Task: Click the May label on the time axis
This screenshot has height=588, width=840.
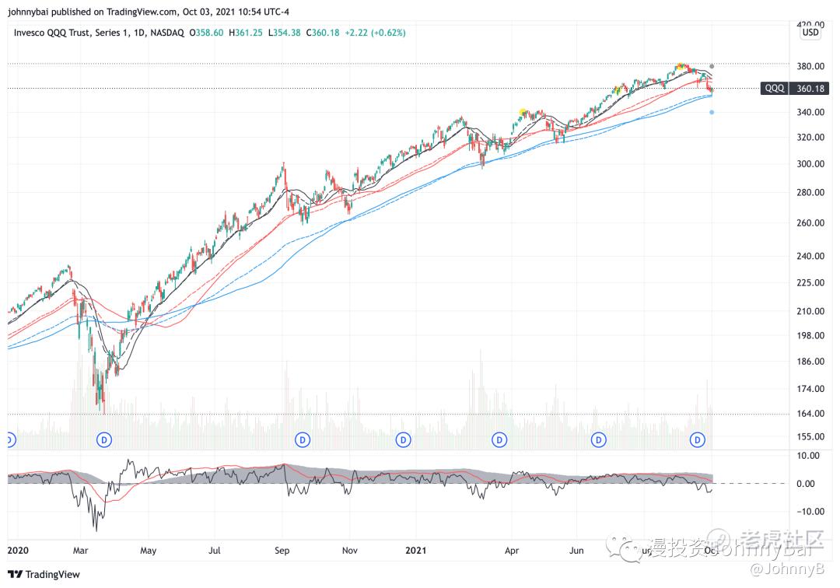Action: [149, 551]
